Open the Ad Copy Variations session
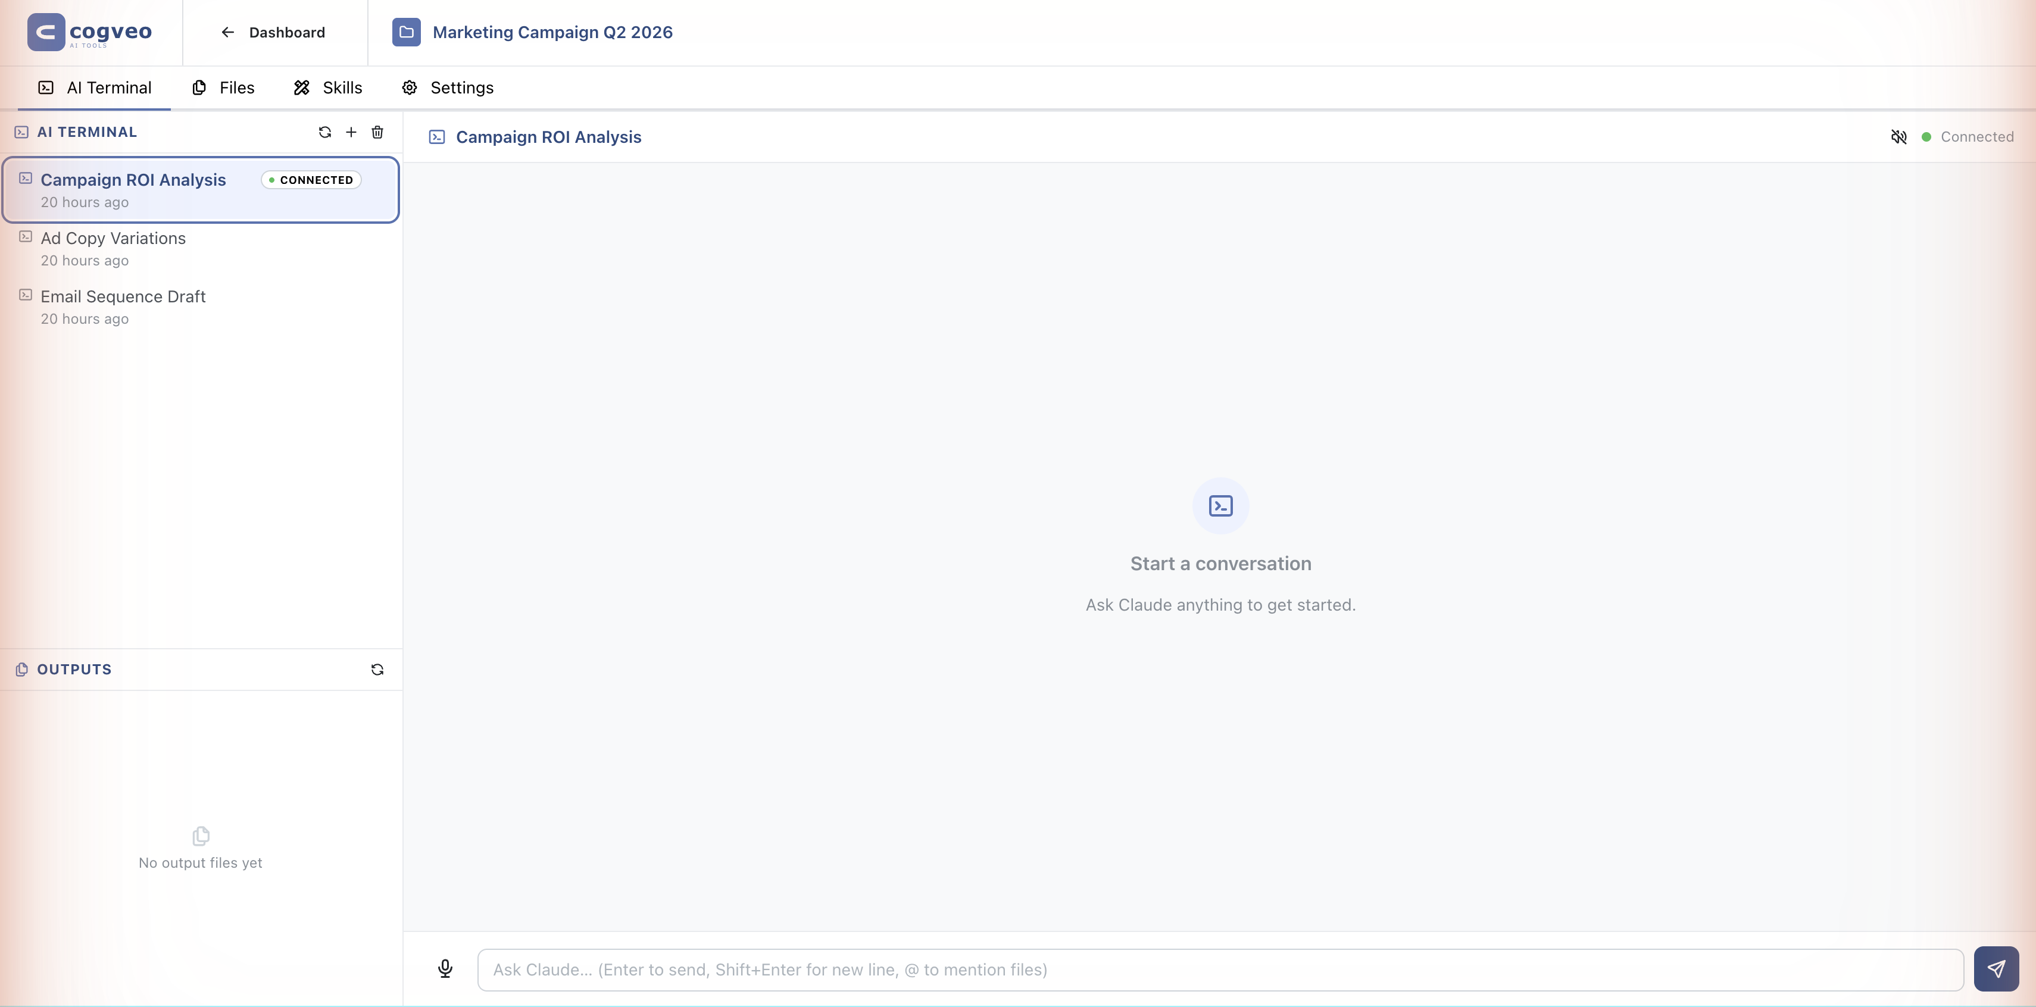 click(113, 238)
